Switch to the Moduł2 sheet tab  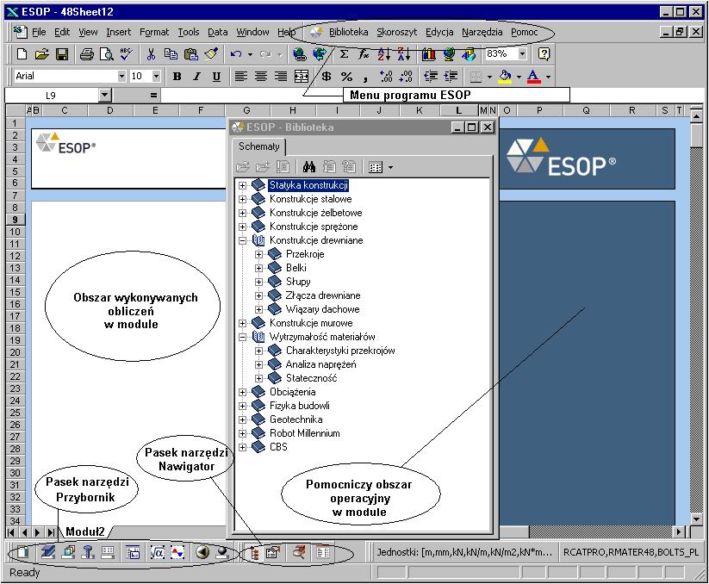[x=85, y=531]
